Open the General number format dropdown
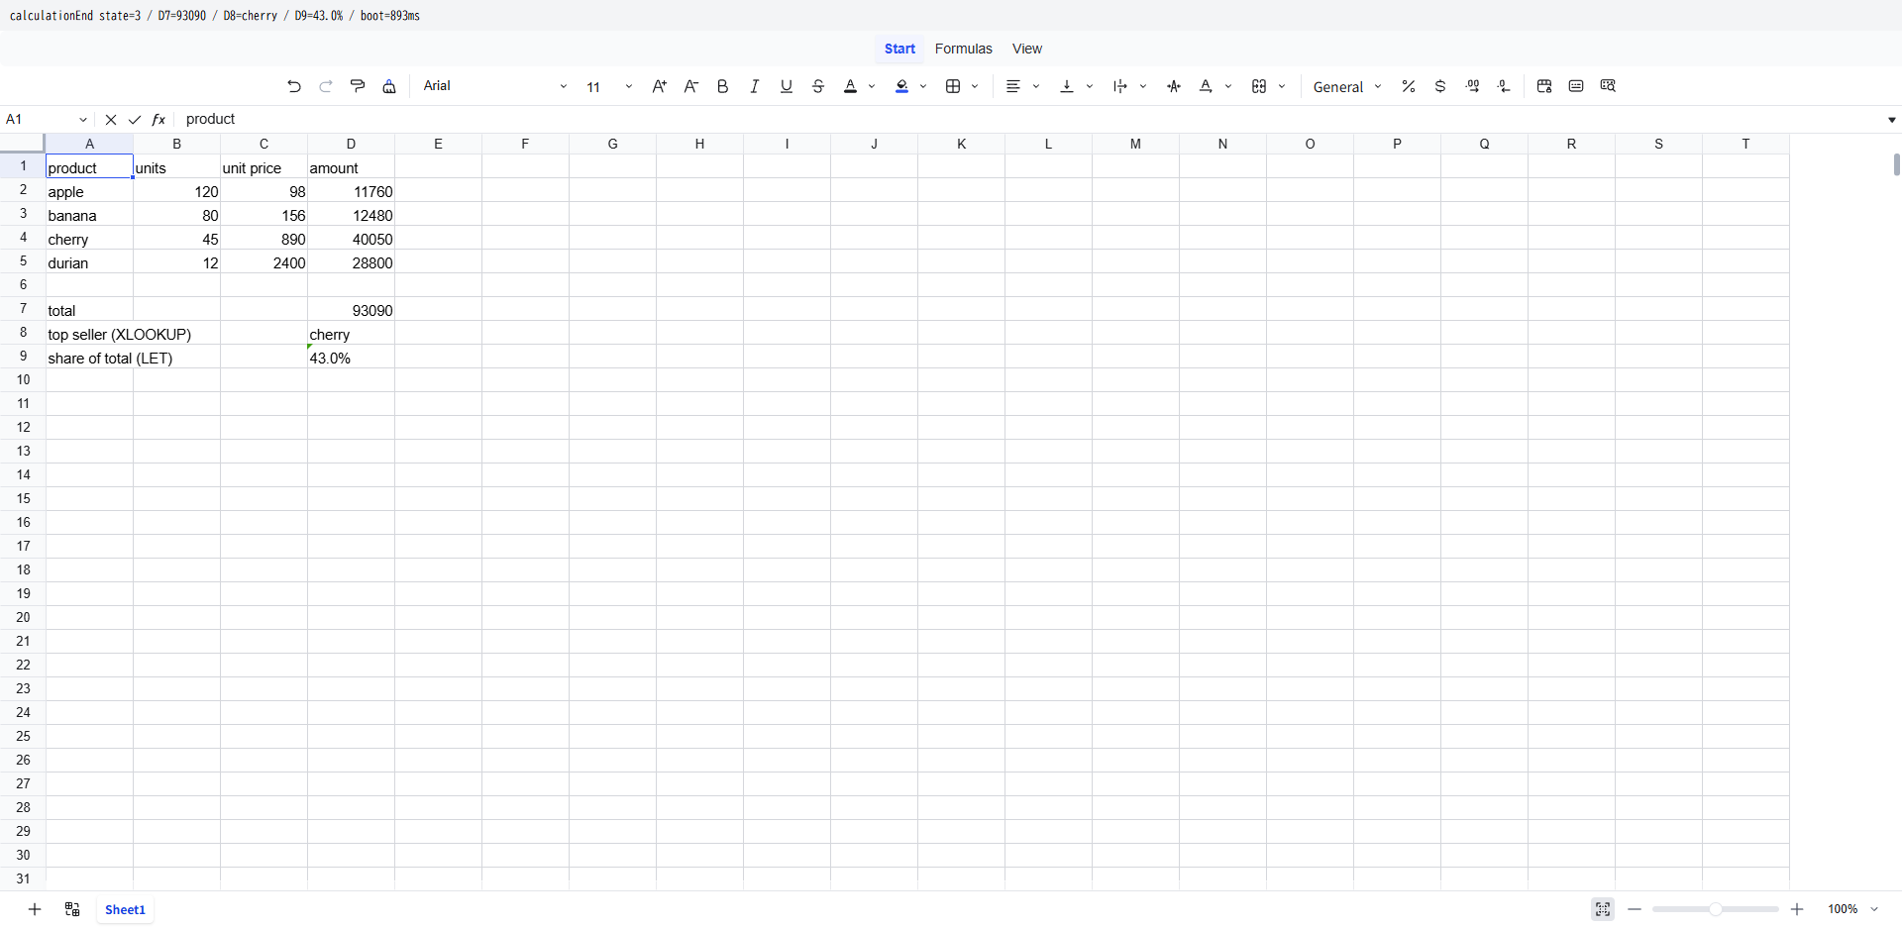Viewport: 1902px width, 928px height. (1346, 86)
